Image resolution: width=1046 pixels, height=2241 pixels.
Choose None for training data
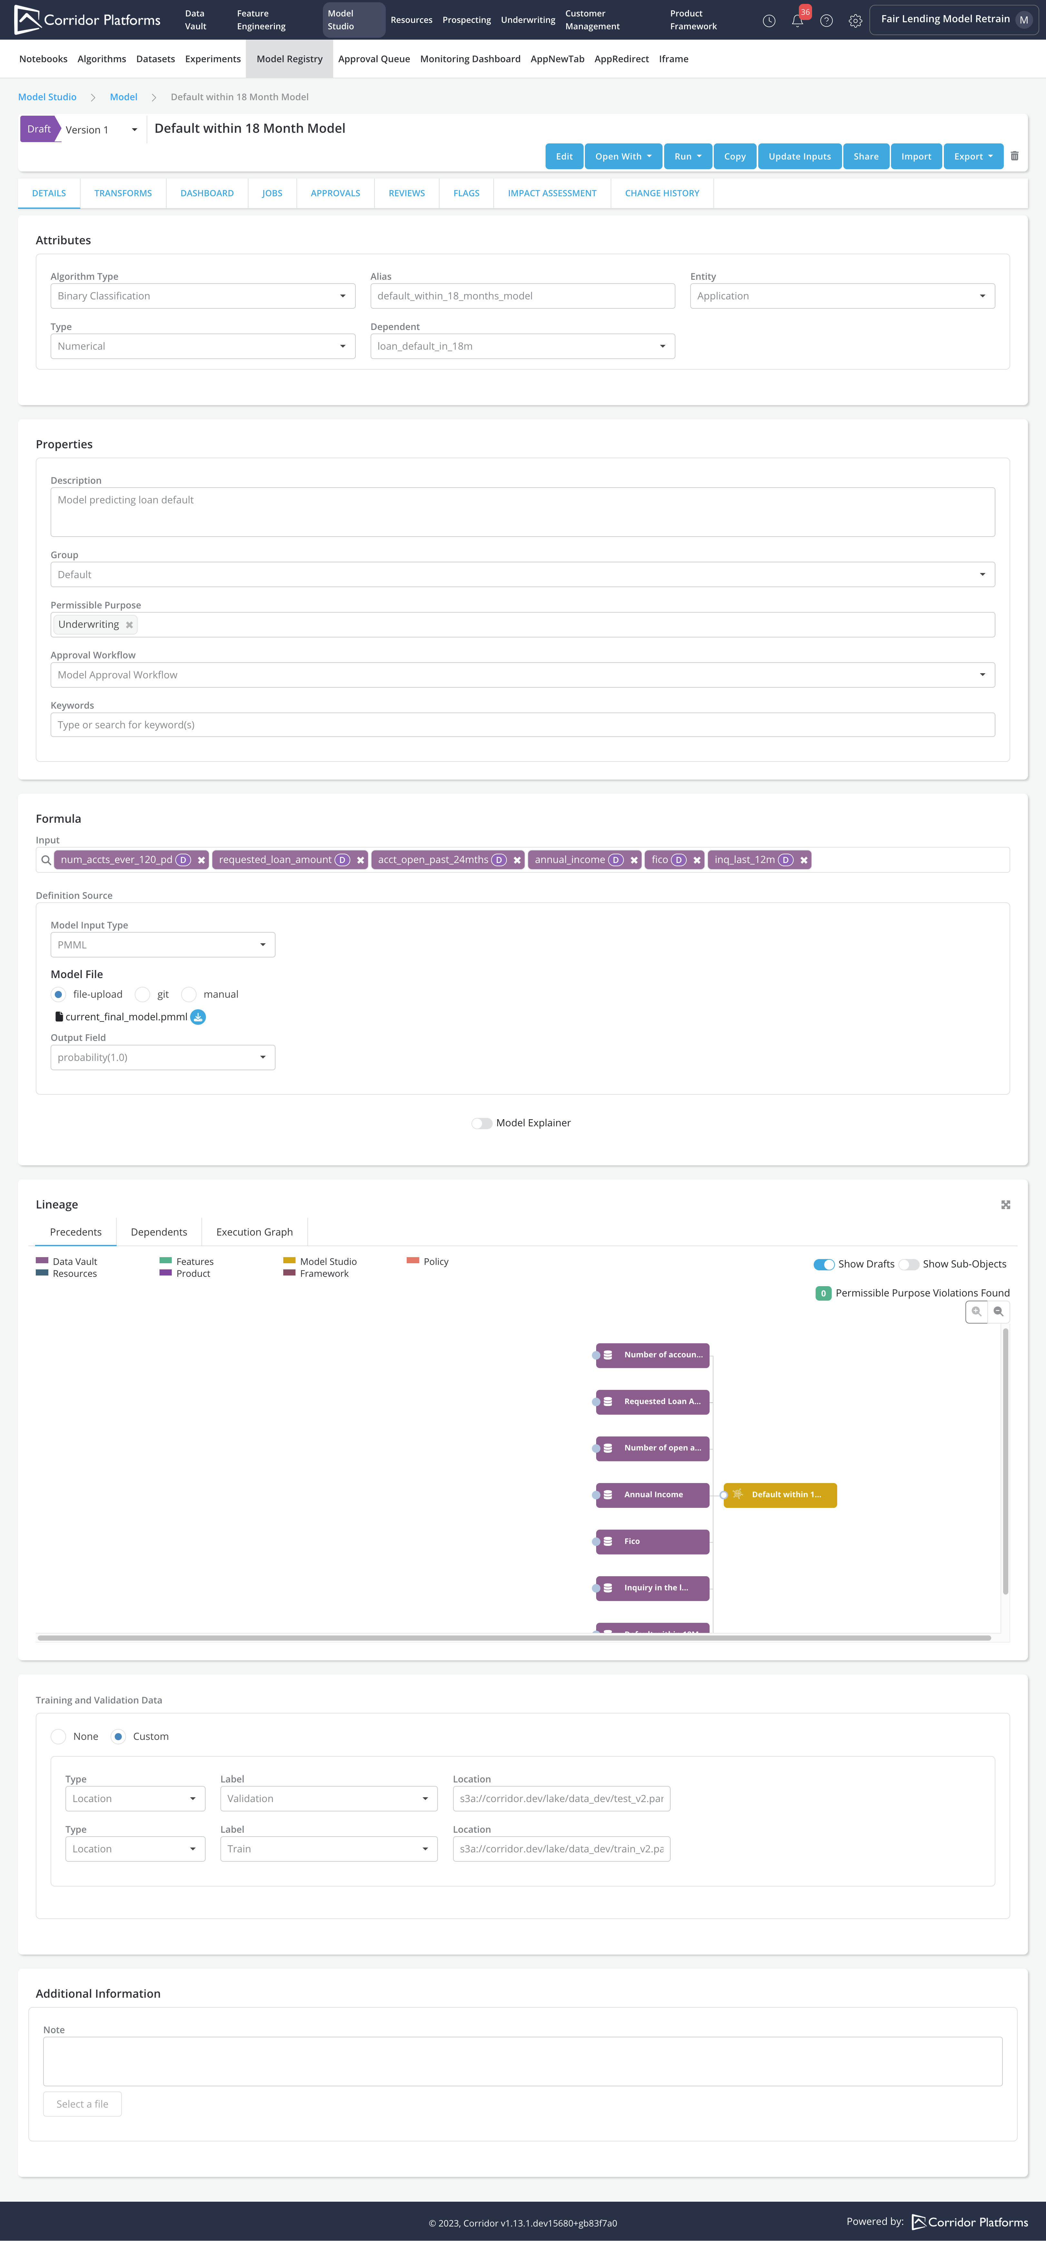click(58, 1736)
